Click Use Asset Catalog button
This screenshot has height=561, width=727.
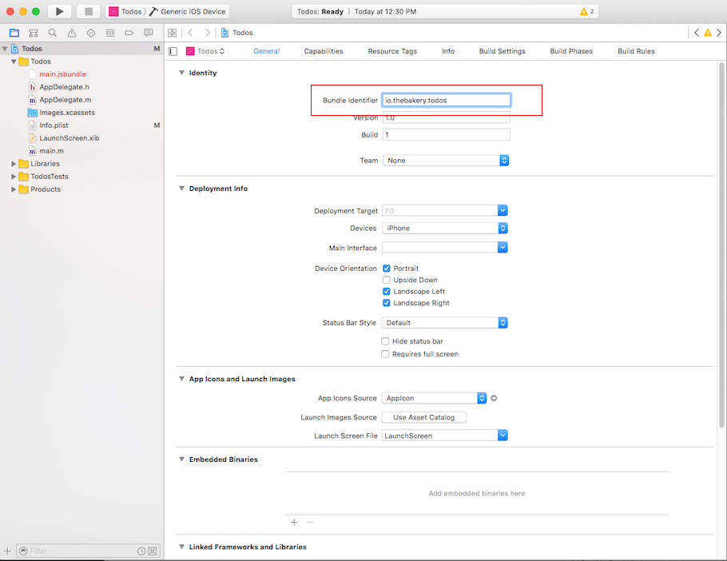coord(423,417)
